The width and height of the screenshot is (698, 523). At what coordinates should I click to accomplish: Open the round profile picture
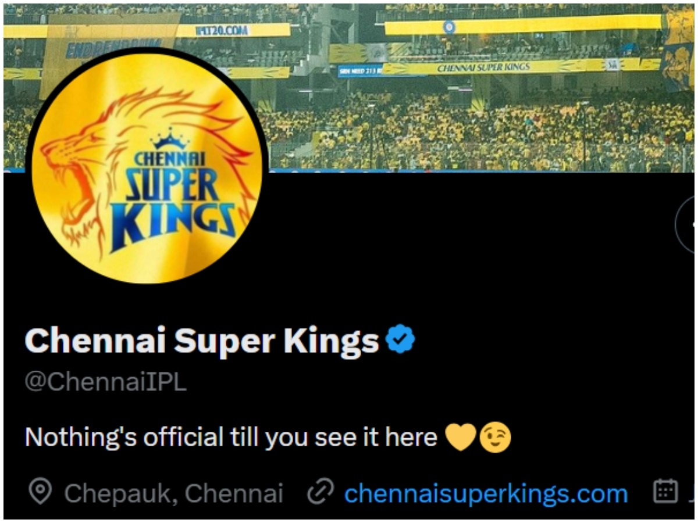147,166
